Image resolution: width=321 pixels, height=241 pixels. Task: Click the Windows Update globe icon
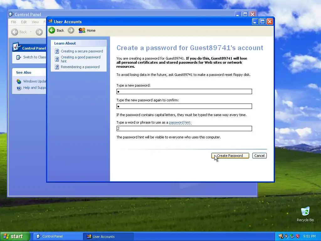click(19, 81)
